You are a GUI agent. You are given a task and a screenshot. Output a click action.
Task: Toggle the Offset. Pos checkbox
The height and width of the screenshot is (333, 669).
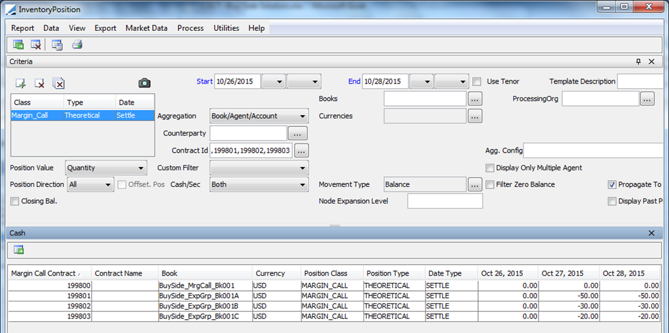coord(122,185)
